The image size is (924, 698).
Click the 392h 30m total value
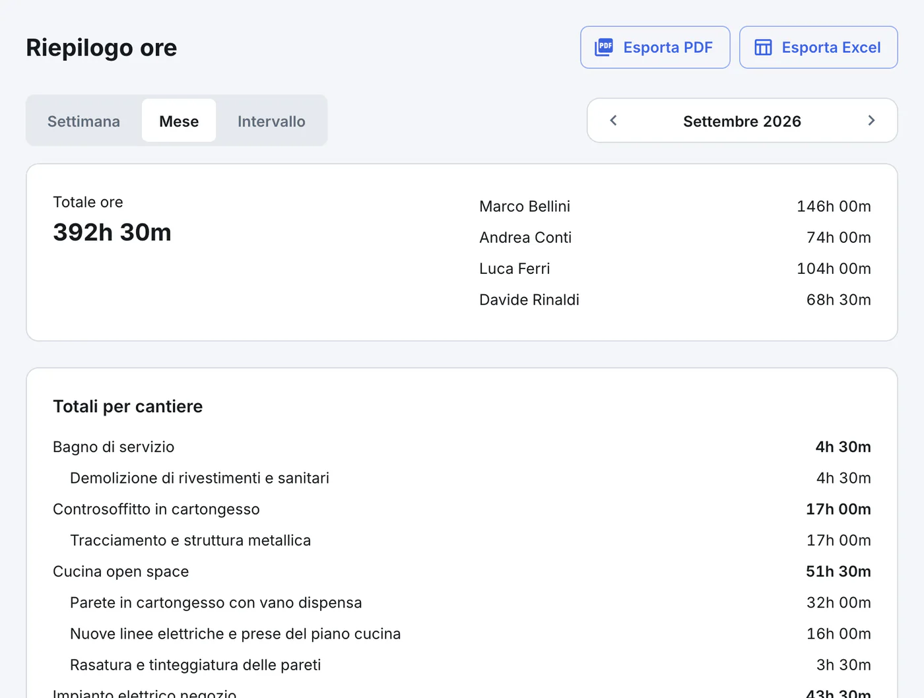(112, 232)
